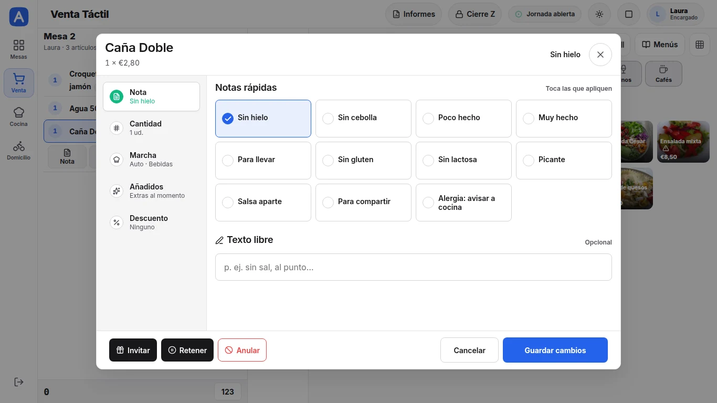This screenshot has height=403, width=717.
Task: Click the blue app logo icon
Action: tap(19, 17)
